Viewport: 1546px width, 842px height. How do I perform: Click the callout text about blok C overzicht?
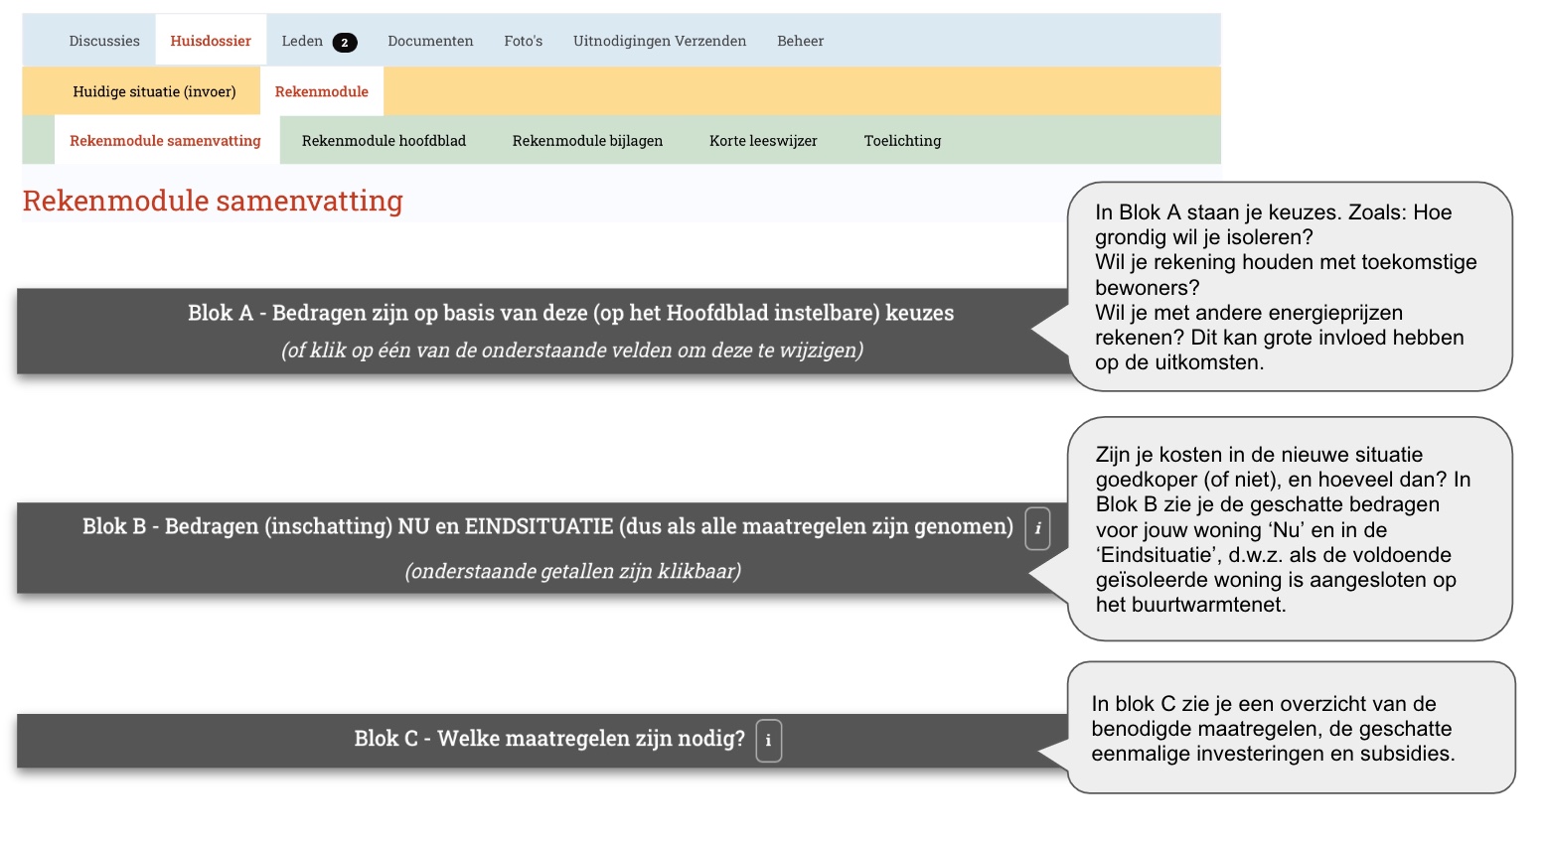click(x=1273, y=729)
